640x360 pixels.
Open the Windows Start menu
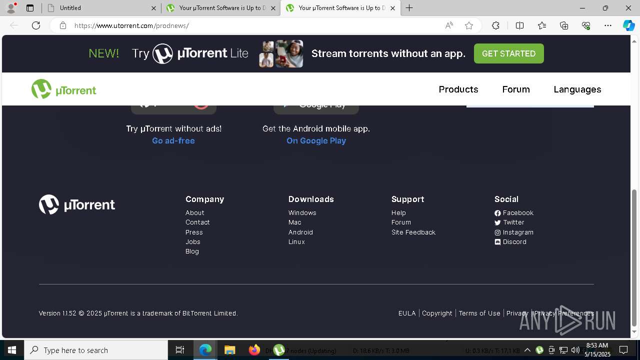pyautogui.click(x=12, y=350)
